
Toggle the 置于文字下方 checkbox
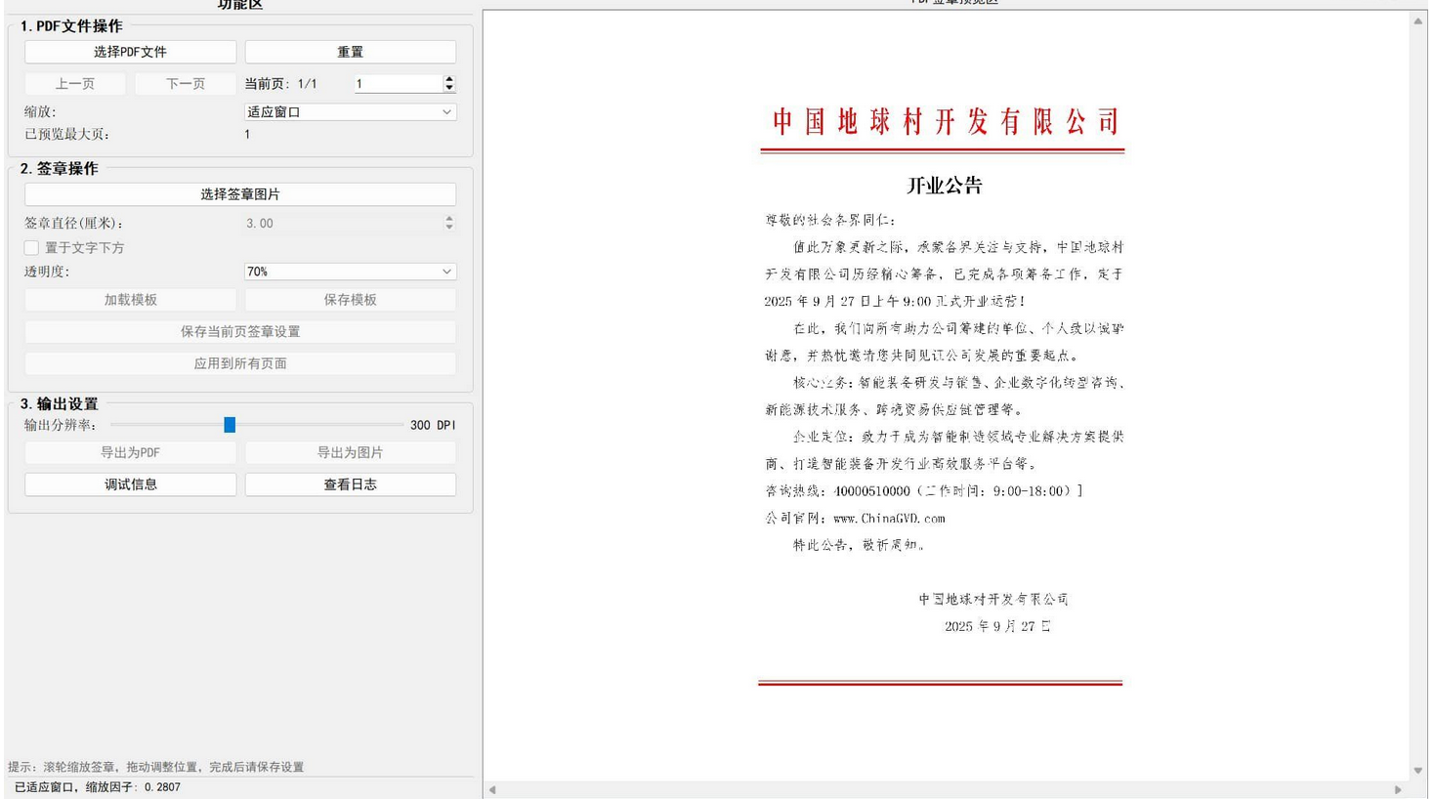(x=31, y=248)
